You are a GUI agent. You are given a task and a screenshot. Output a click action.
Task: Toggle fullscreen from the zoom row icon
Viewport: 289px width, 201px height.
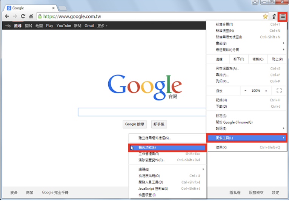[279, 91]
